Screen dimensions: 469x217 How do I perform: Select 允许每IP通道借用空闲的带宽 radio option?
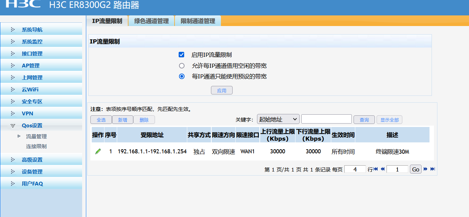[182, 66]
